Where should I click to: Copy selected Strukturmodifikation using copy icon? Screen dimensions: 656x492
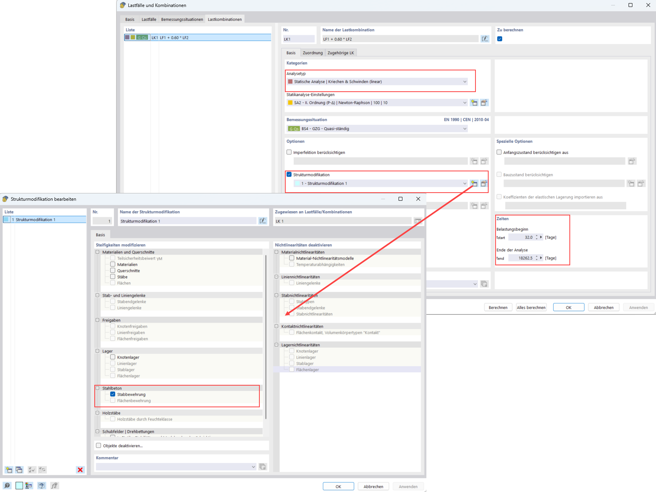pyautogui.click(x=19, y=470)
